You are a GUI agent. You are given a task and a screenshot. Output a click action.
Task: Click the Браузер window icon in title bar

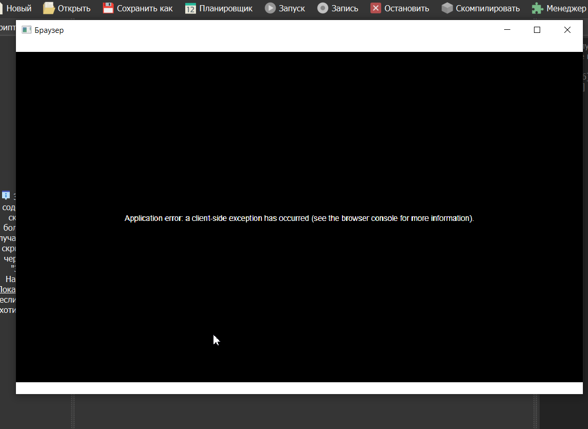(26, 30)
